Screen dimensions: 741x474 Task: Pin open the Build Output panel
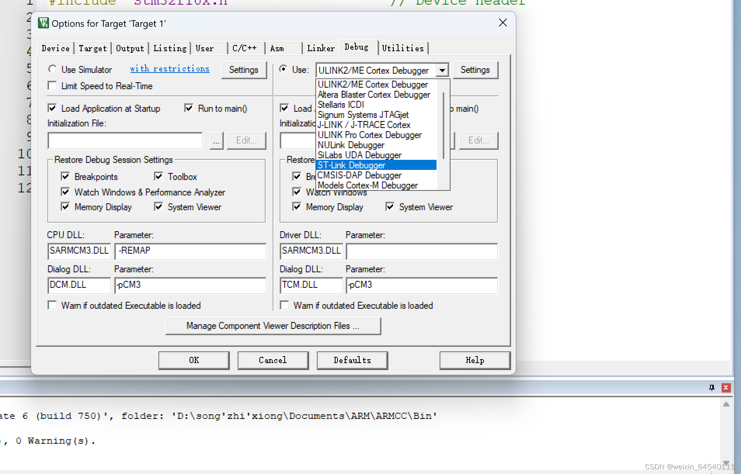(x=712, y=387)
